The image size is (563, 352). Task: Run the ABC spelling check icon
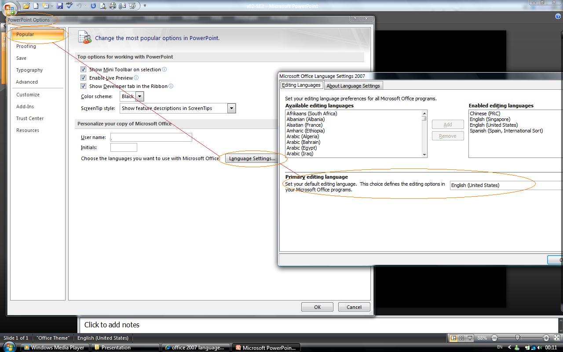(x=69, y=6)
